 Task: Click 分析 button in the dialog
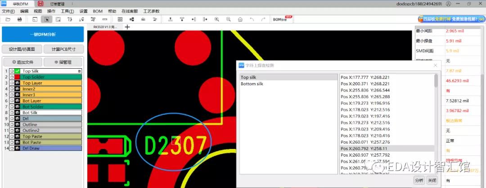419,180
